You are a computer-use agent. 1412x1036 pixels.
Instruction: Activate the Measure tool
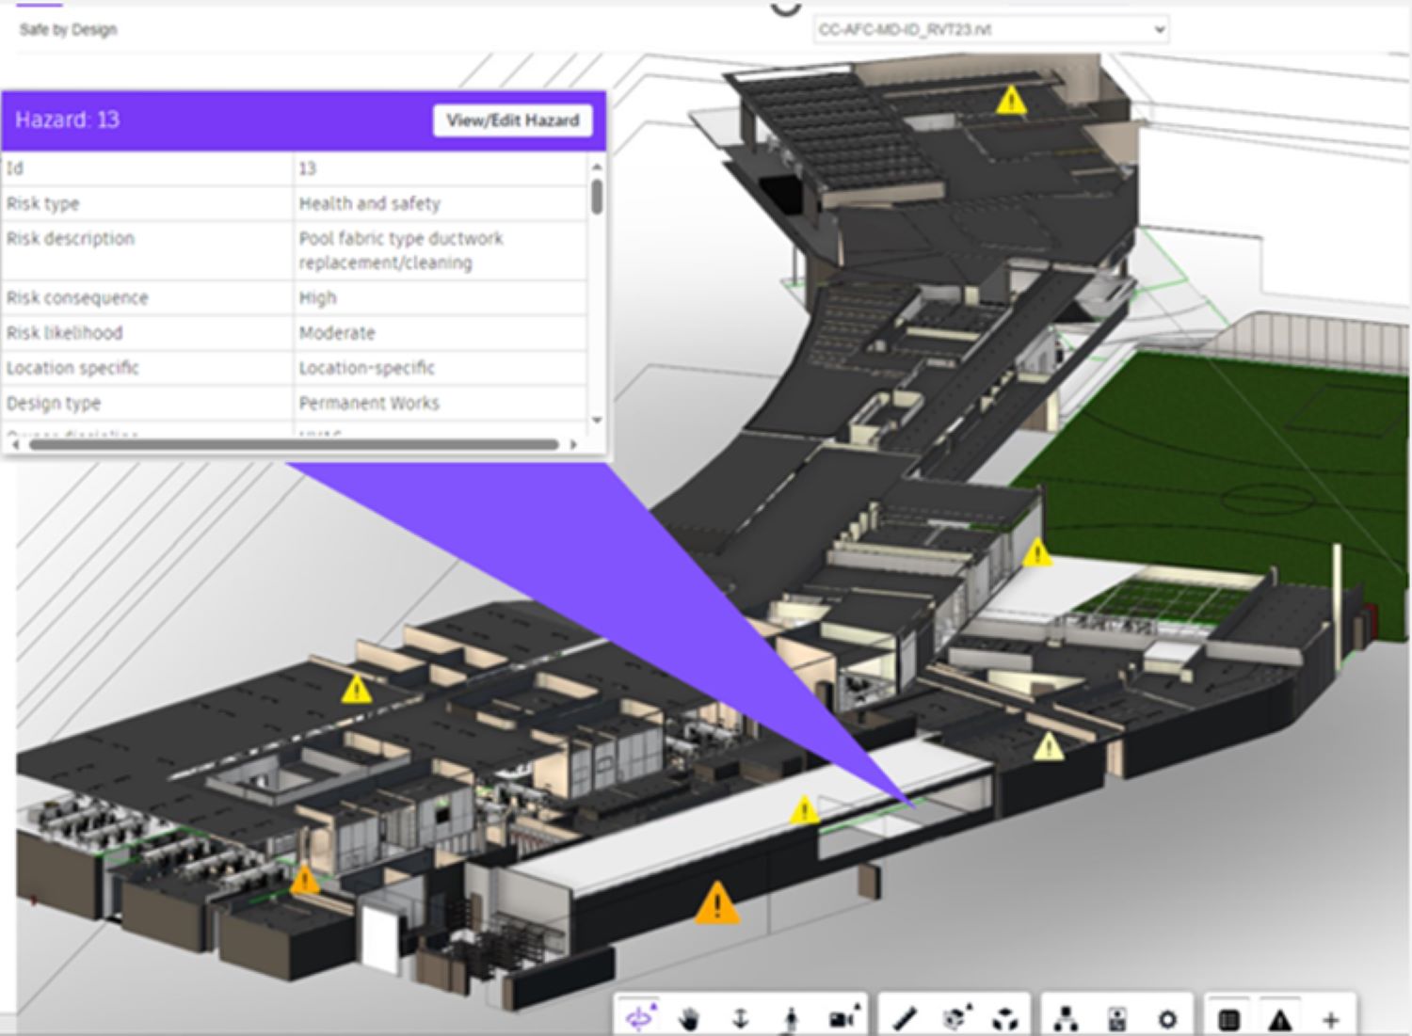point(905,1016)
